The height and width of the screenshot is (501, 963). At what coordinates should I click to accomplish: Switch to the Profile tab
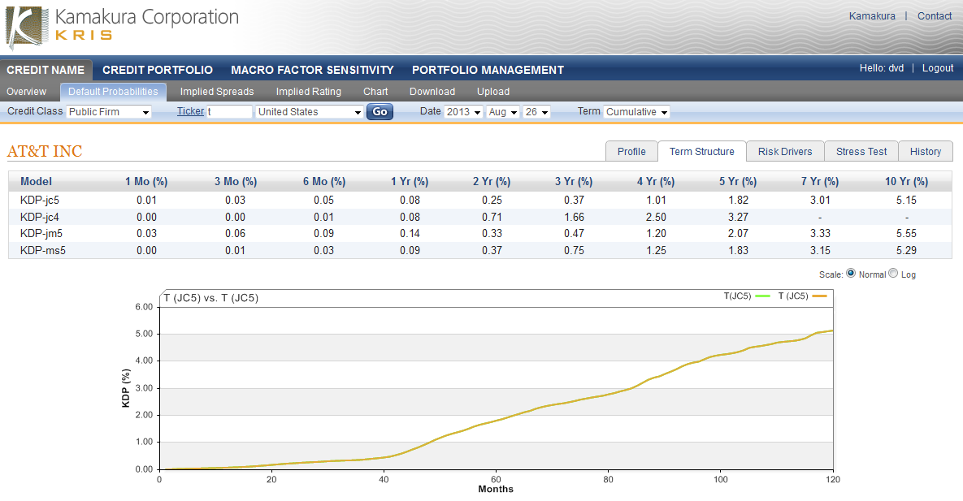[x=631, y=152]
